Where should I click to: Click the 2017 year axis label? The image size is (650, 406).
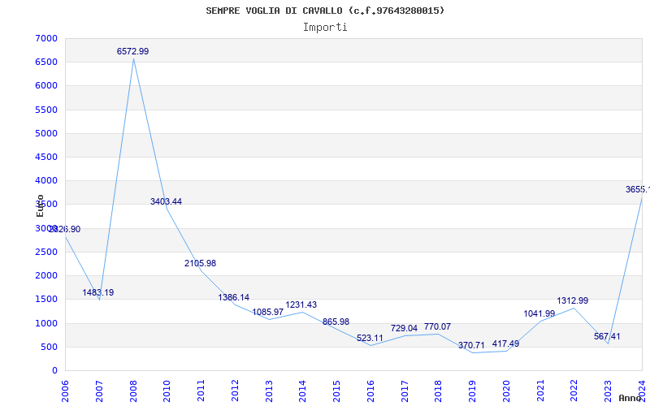pos(405,391)
